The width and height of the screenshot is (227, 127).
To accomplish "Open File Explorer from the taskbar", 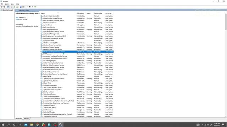I will (x=32, y=125).
